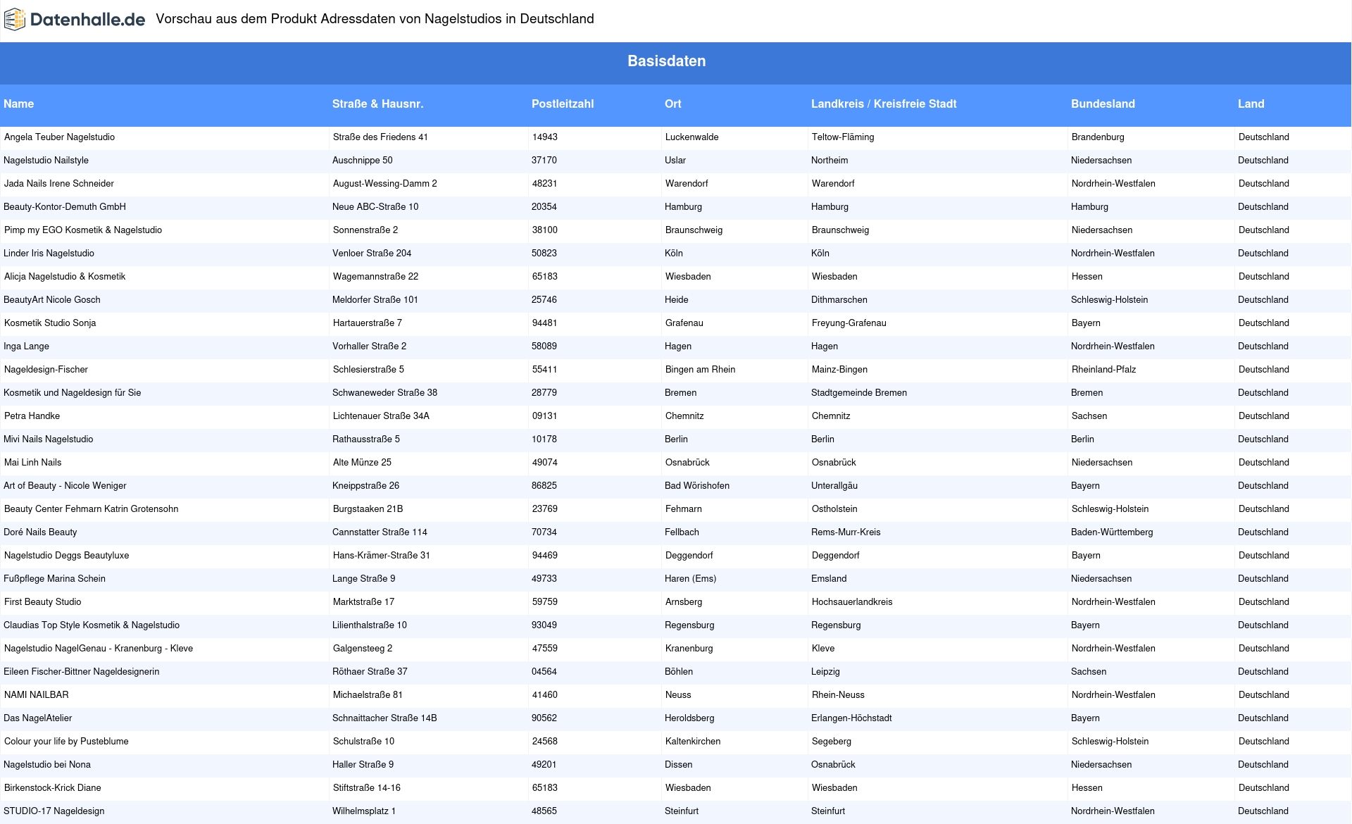Image resolution: width=1352 pixels, height=824 pixels.
Task: Click postal code 09131
Action: tap(545, 416)
